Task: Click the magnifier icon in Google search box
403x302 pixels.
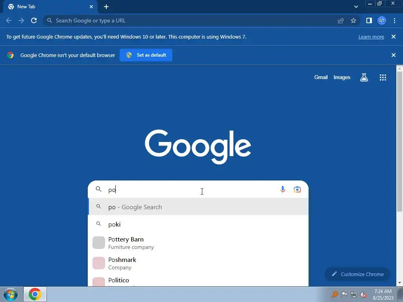Action: [99, 189]
